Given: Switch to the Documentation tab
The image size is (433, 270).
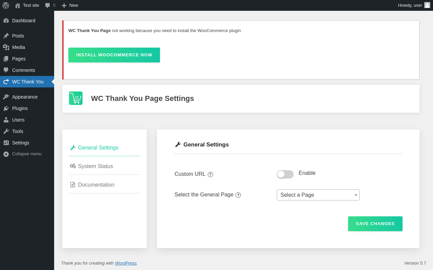Looking at the screenshot, I should (105, 185).
